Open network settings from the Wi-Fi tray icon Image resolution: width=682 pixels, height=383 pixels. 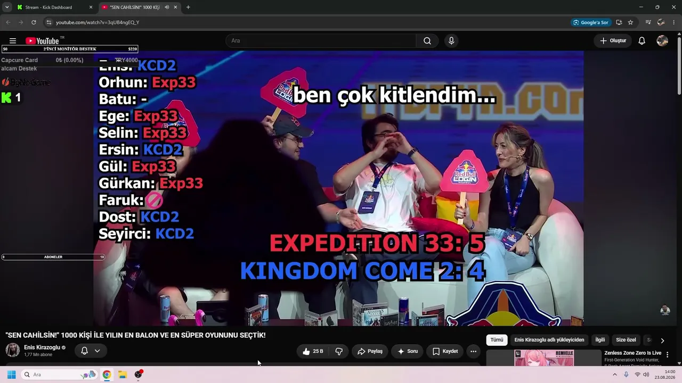(x=637, y=374)
